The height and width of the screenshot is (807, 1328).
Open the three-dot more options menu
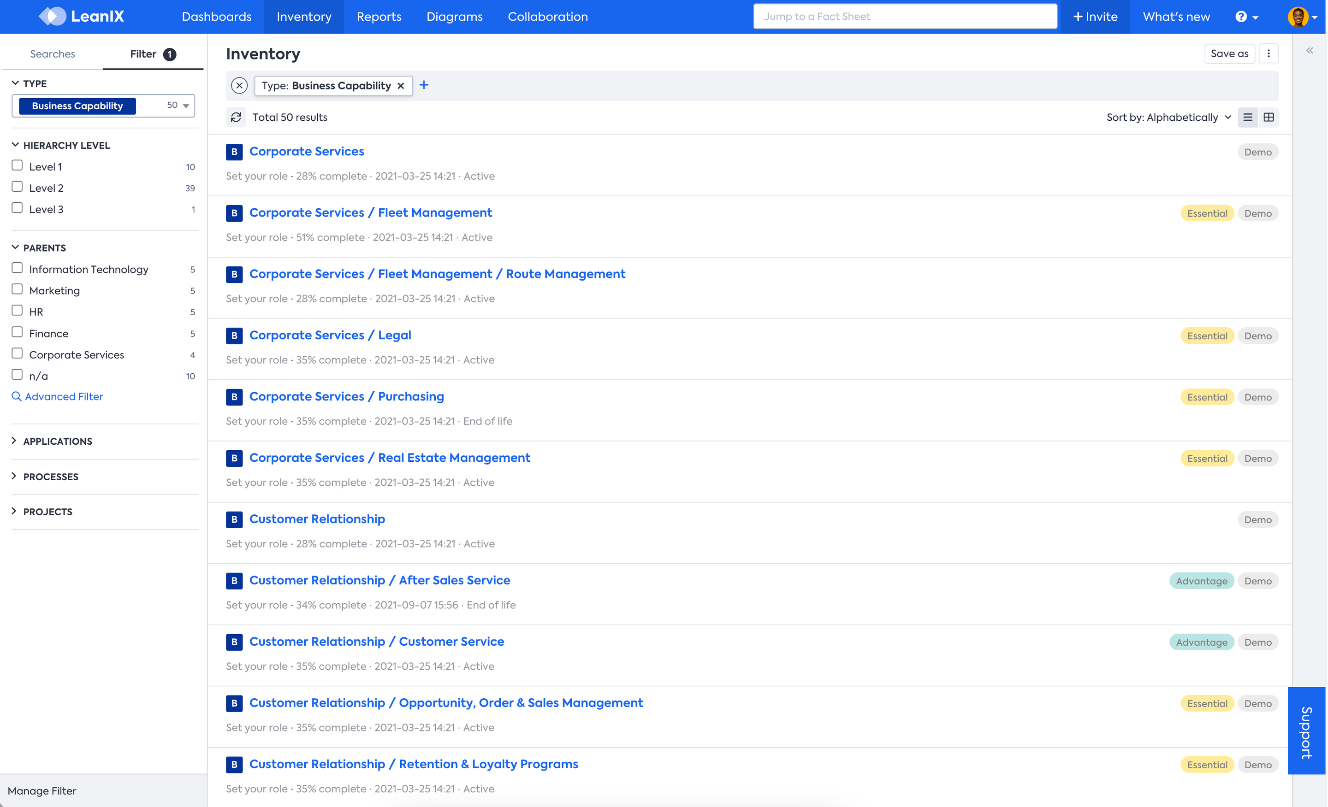(1268, 53)
